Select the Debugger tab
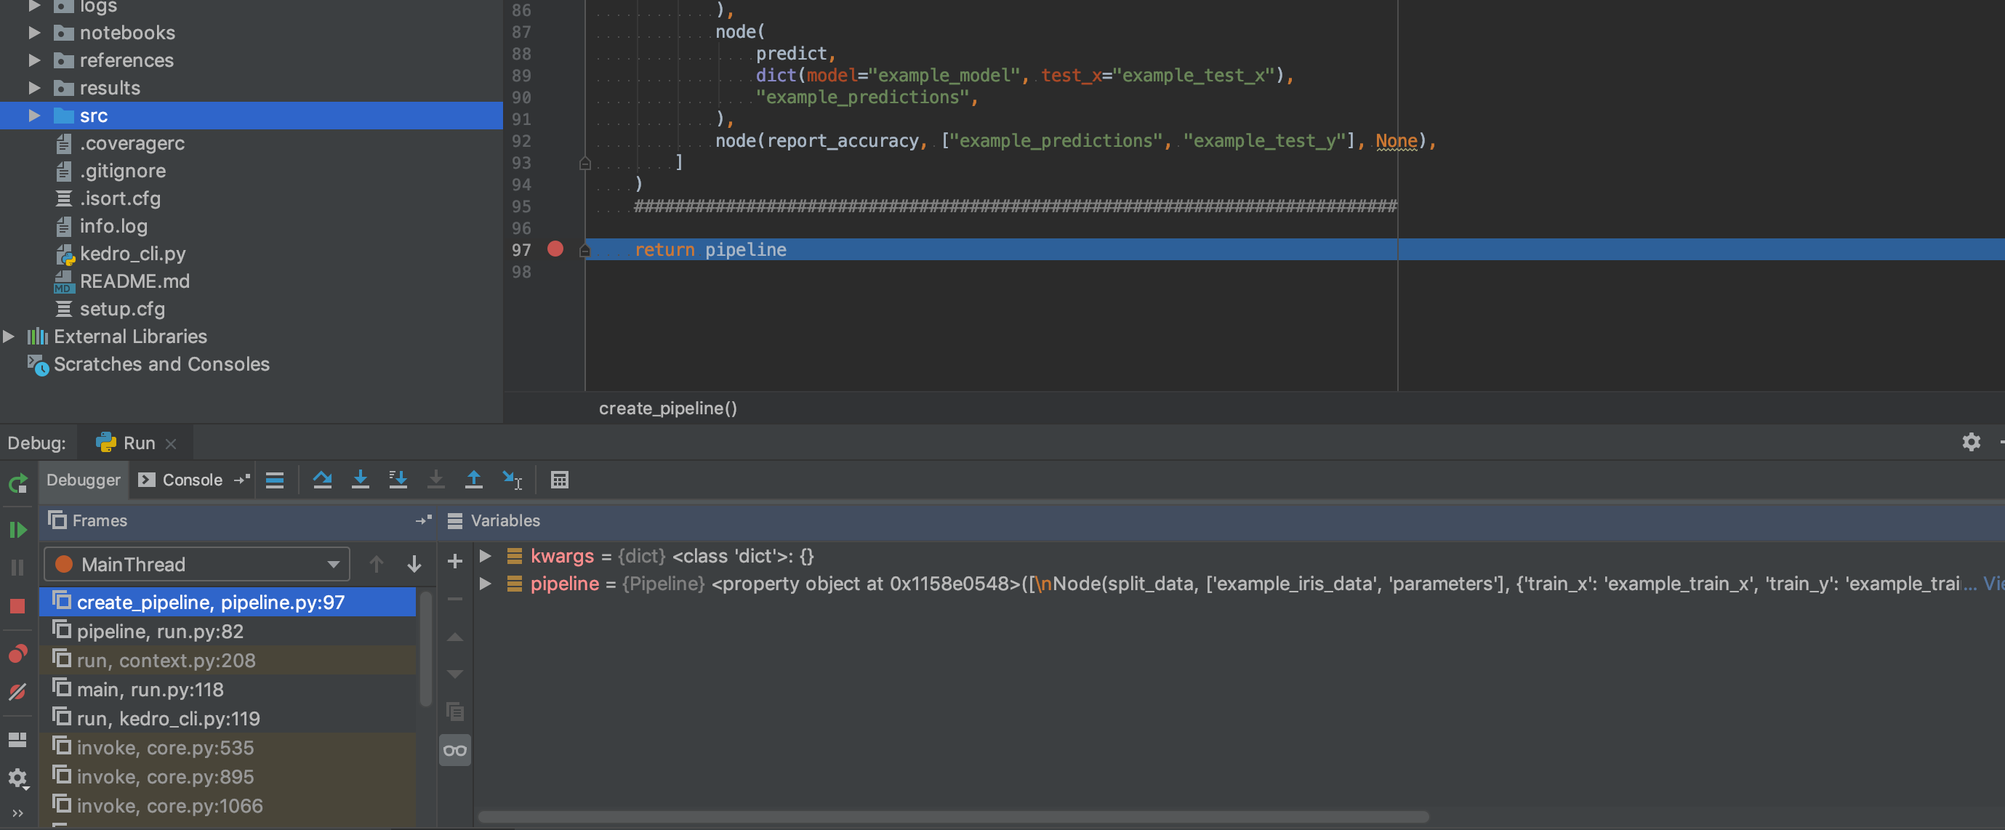The width and height of the screenshot is (2005, 830). [x=84, y=479]
